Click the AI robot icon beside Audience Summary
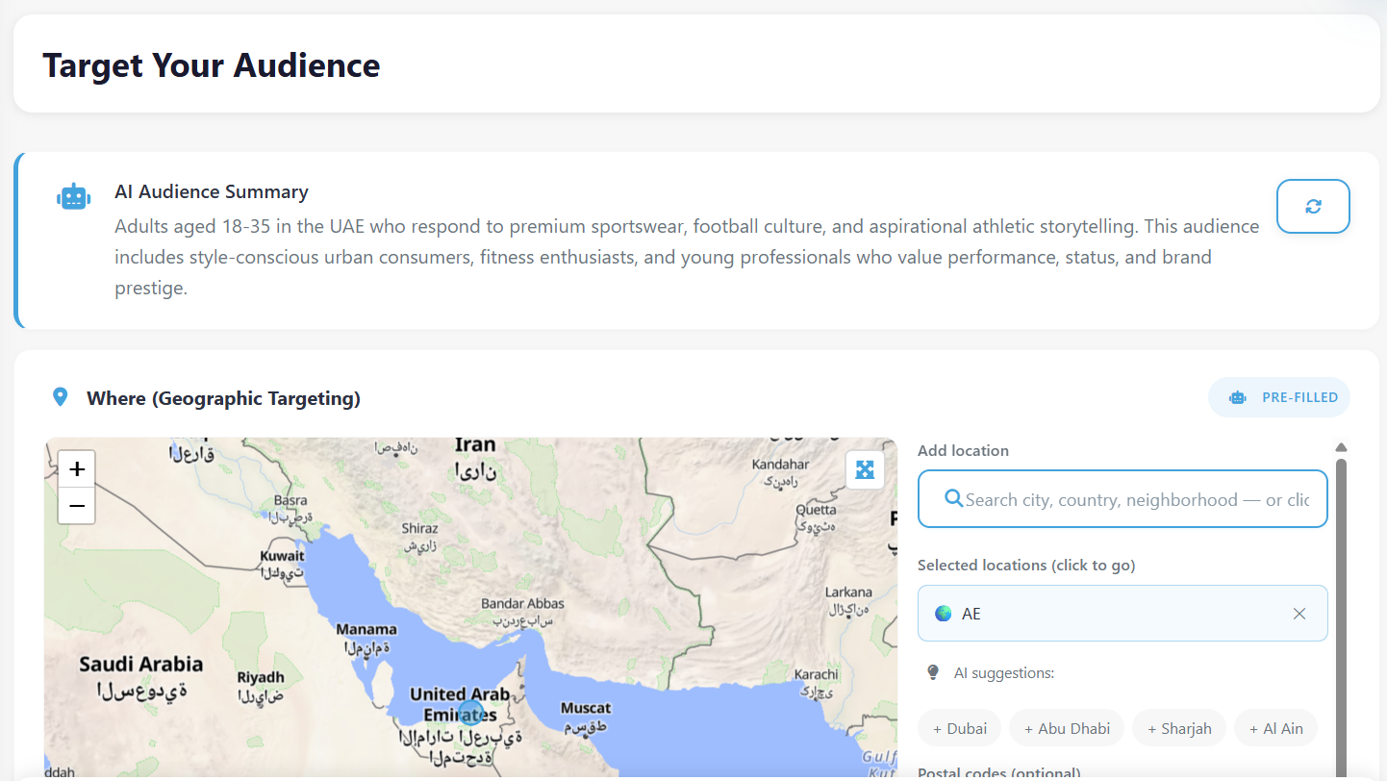Screen dimensions: 1387x781 [x=74, y=196]
